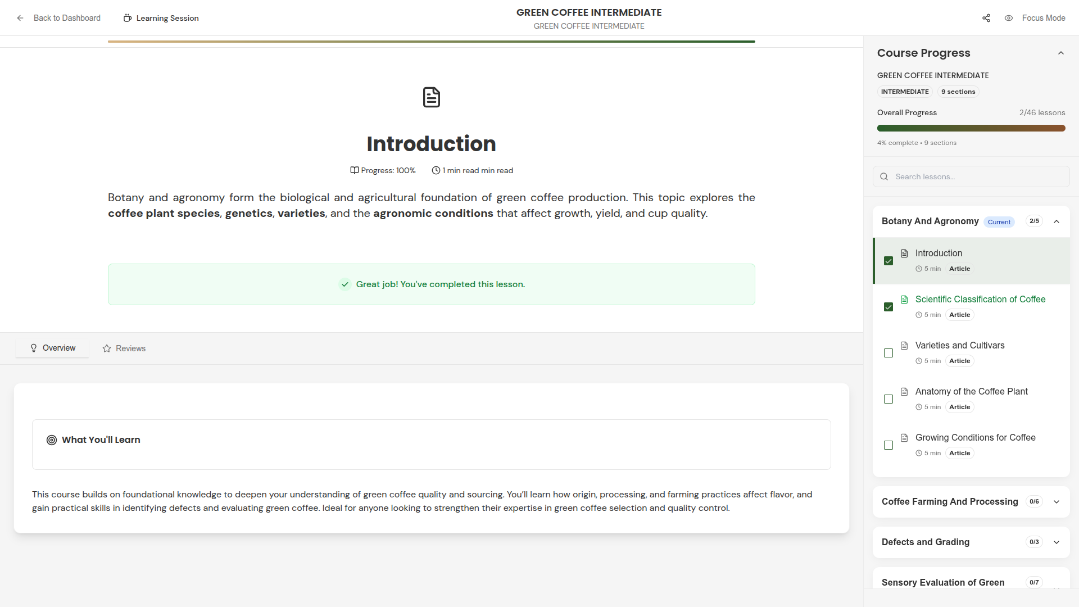1079x607 pixels.
Task: Click the article icon beside Anatomy of the Coffee Plant
Action: 904,392
